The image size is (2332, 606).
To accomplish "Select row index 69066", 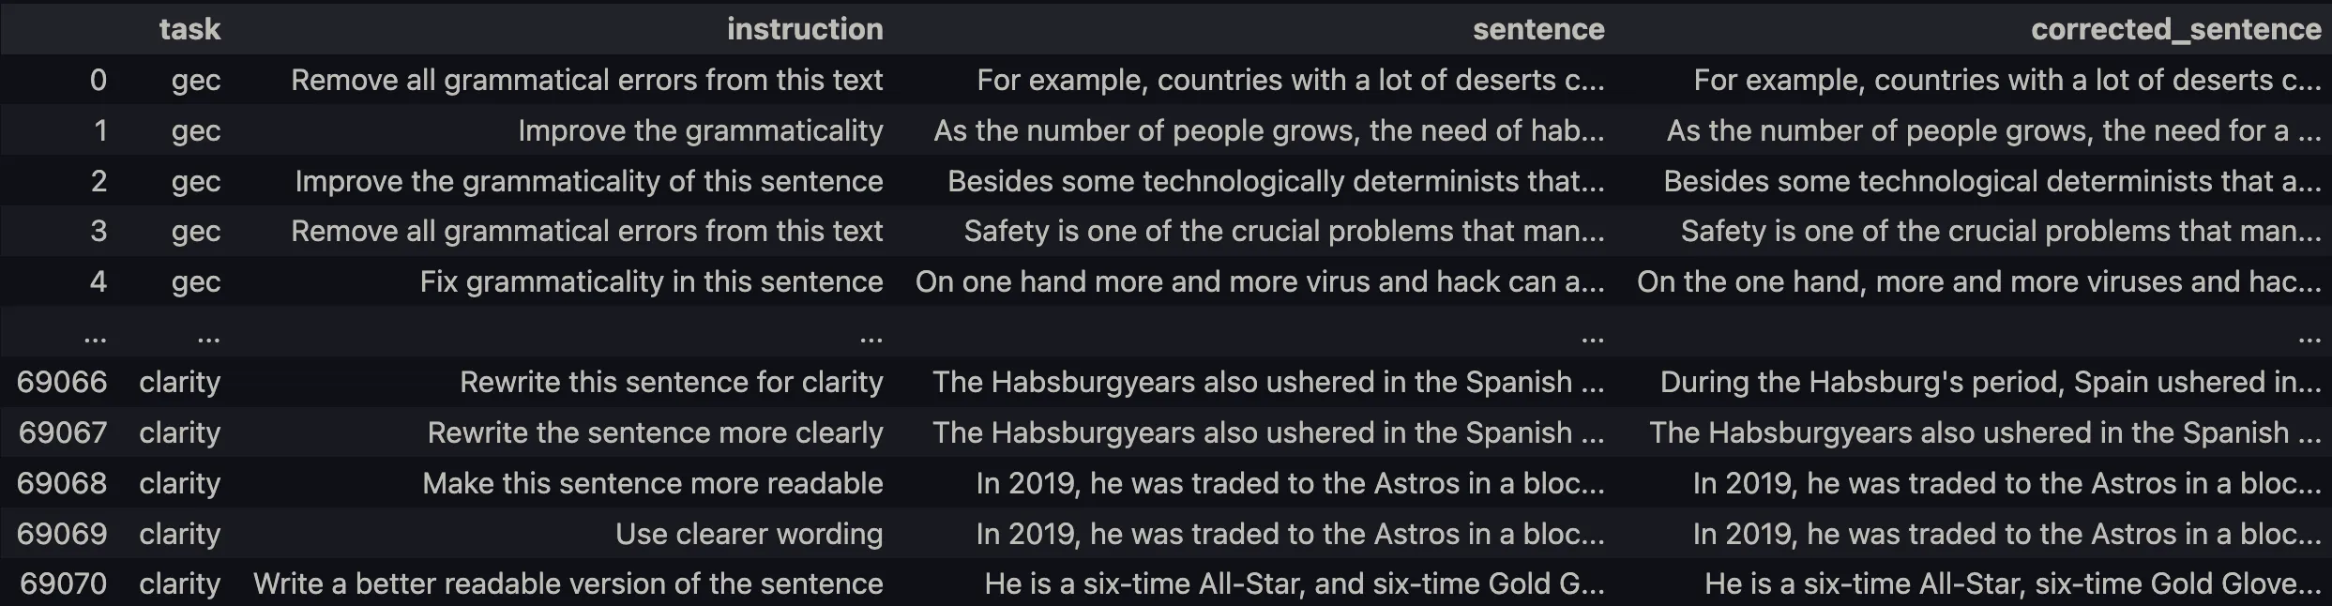I will coord(62,382).
